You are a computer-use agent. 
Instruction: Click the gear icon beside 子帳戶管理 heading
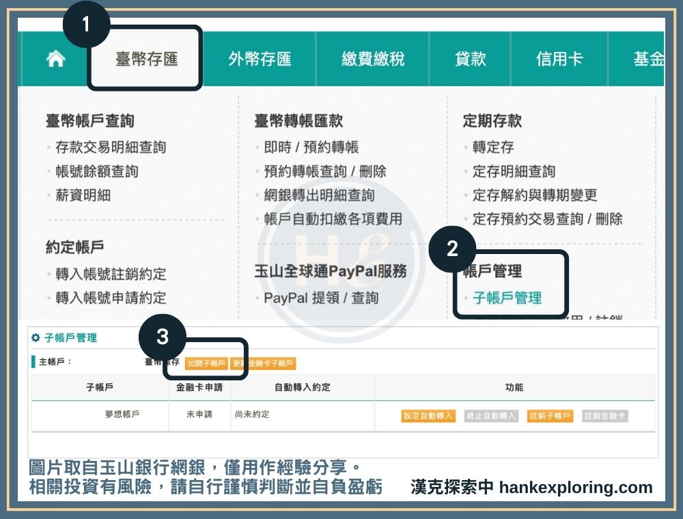[36, 338]
